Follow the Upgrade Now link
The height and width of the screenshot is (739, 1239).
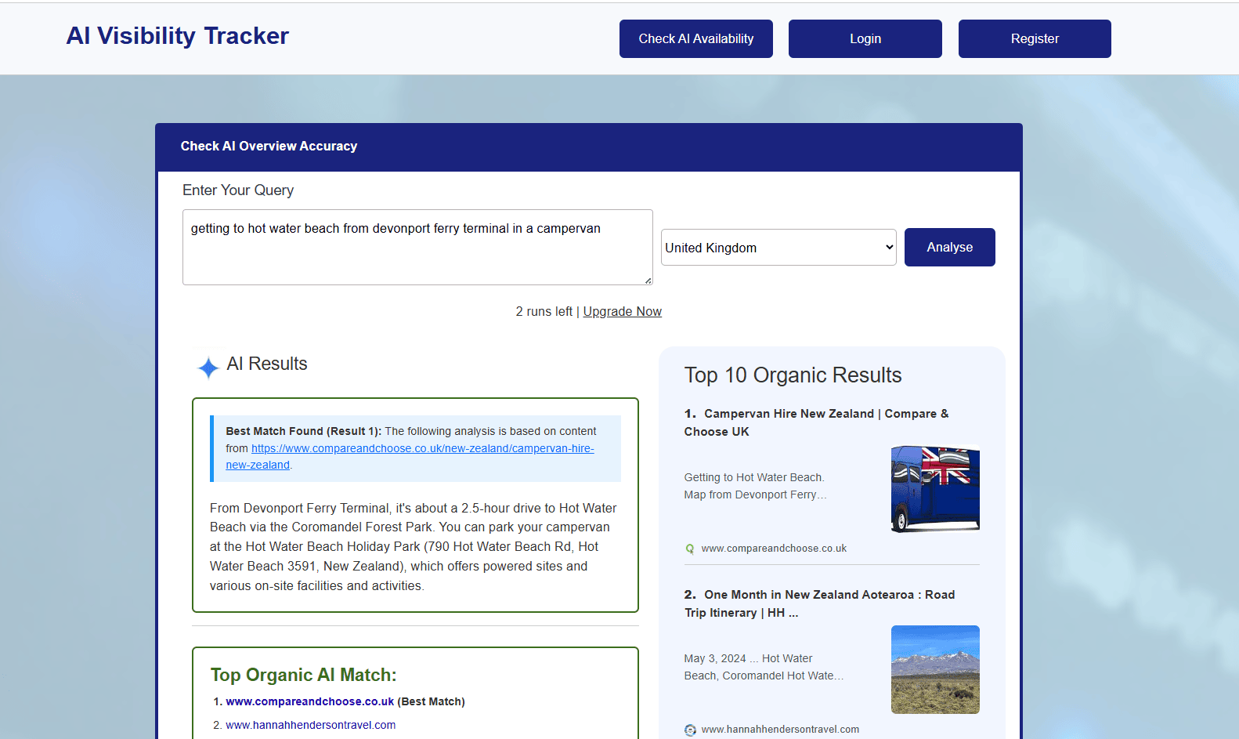point(622,312)
